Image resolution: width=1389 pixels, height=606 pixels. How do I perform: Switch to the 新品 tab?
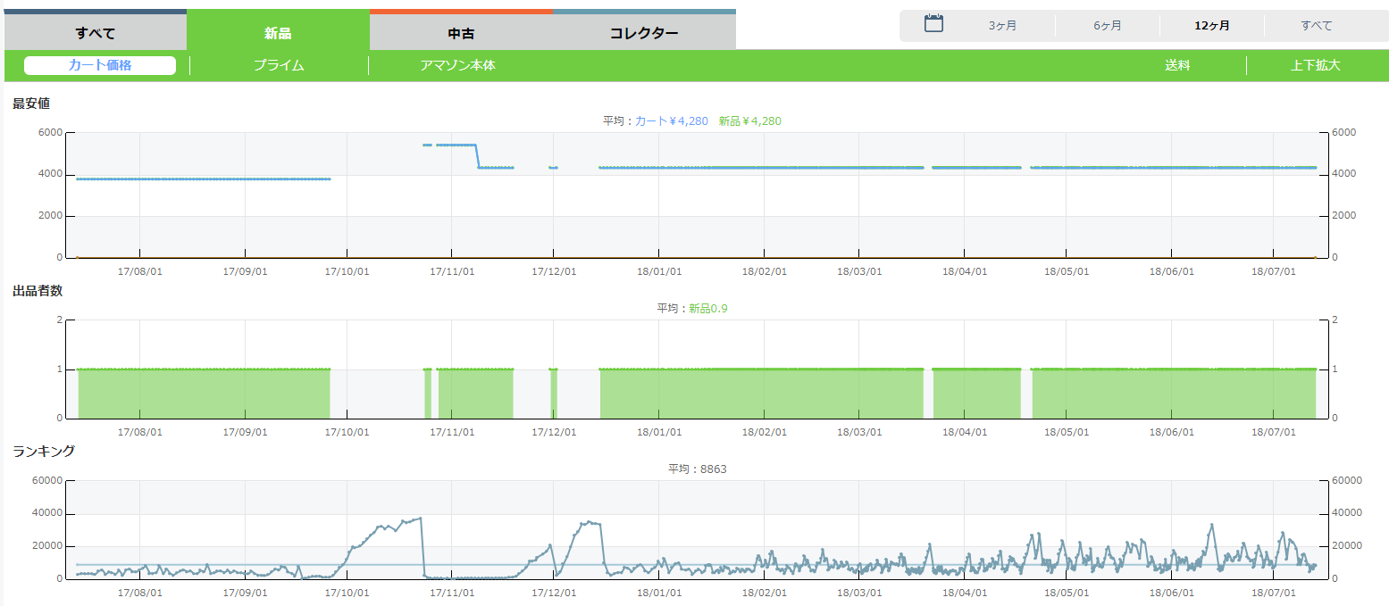click(278, 33)
